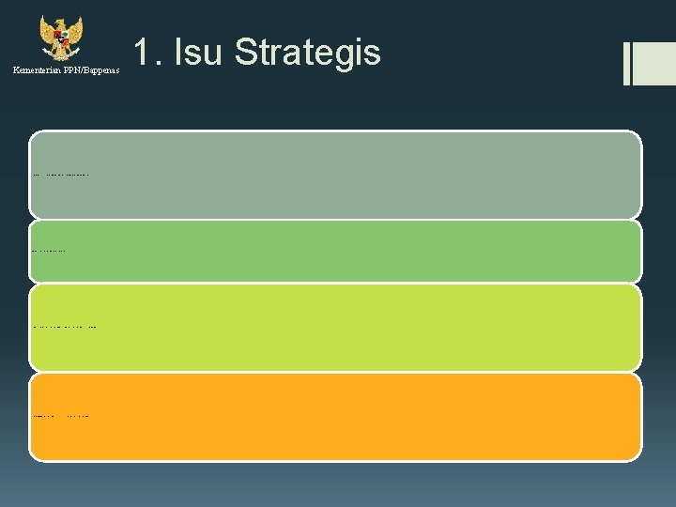Image resolution: width=676 pixels, height=507 pixels.
Task: Click the word 'Isu' in the title
Action: (x=196, y=52)
